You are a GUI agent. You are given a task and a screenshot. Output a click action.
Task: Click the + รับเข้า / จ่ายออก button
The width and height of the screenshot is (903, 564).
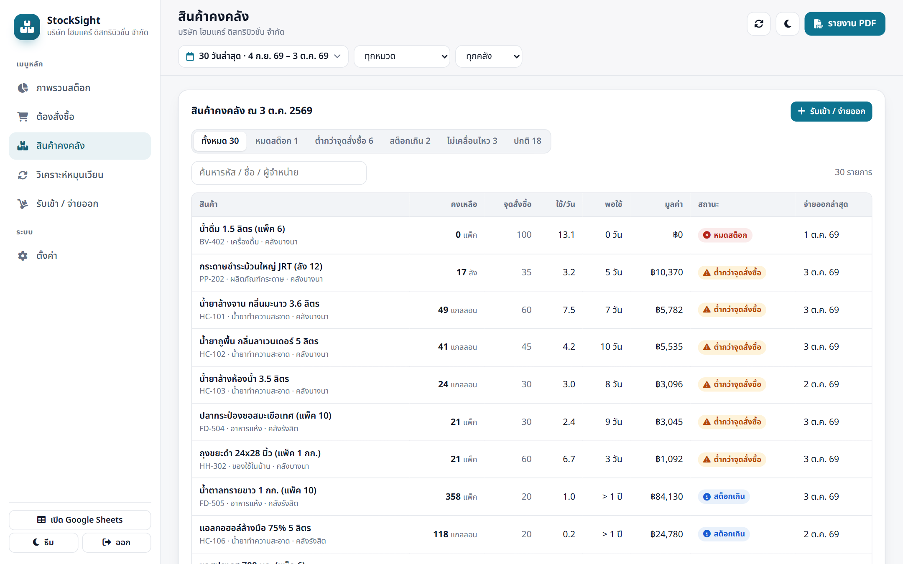pyautogui.click(x=831, y=112)
